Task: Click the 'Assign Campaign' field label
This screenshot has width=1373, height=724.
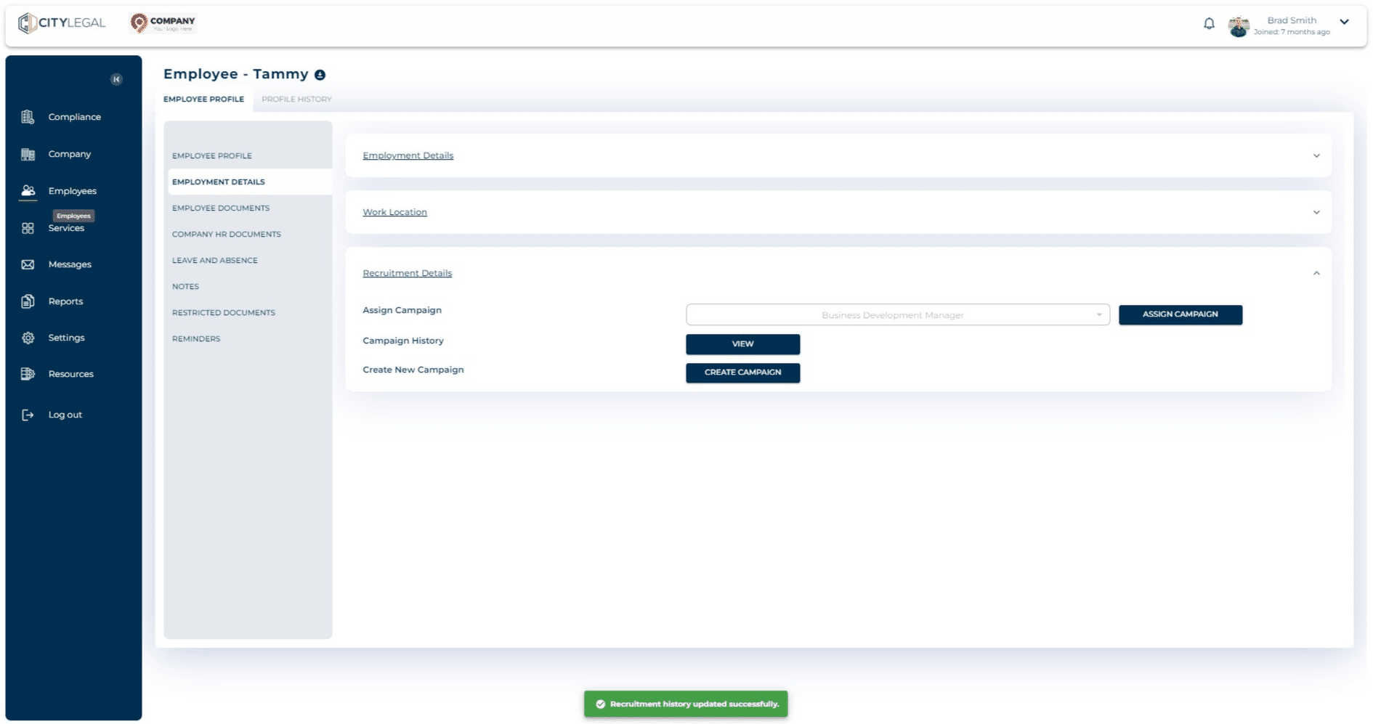Action: click(402, 310)
